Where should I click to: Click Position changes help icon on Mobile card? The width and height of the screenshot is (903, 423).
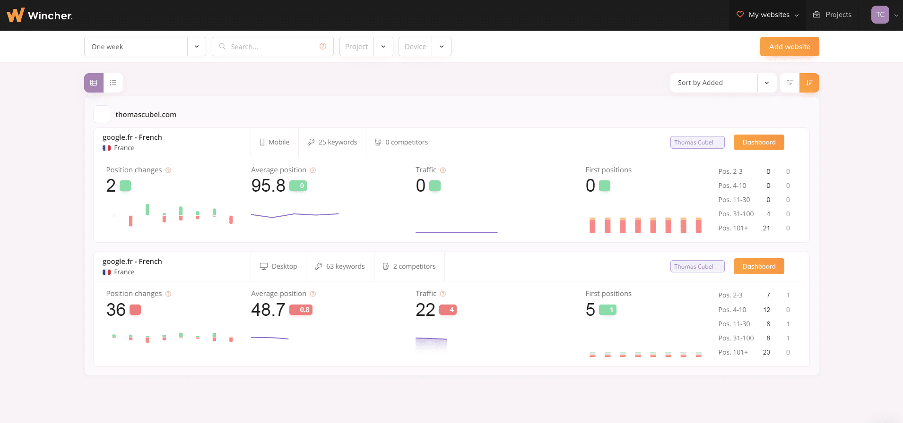pos(168,170)
